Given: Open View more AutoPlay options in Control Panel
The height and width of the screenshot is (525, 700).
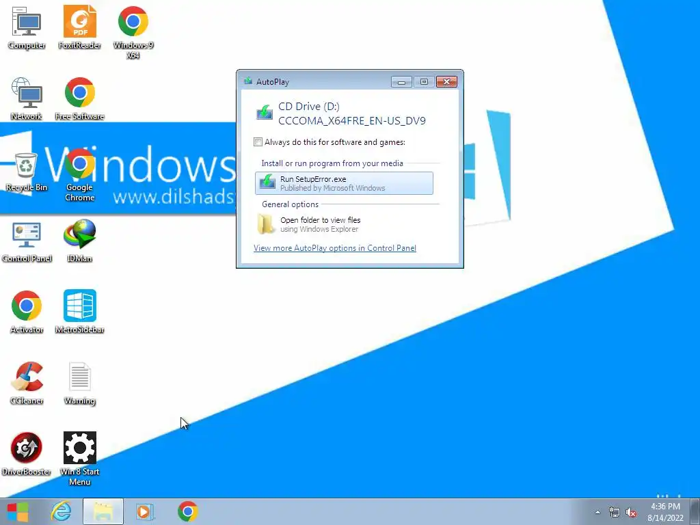Looking at the screenshot, I should pyautogui.click(x=335, y=247).
